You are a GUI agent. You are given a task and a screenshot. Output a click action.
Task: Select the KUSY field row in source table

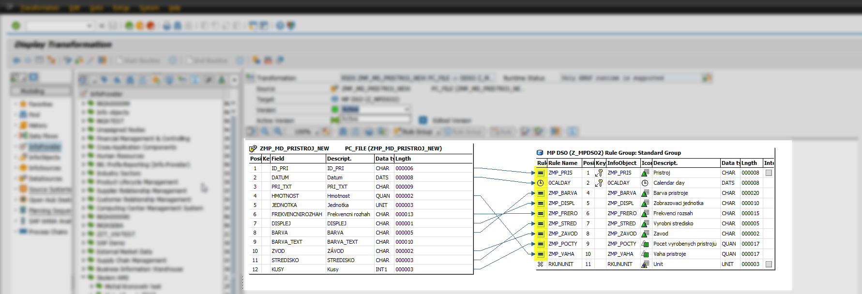pyautogui.click(x=278, y=269)
